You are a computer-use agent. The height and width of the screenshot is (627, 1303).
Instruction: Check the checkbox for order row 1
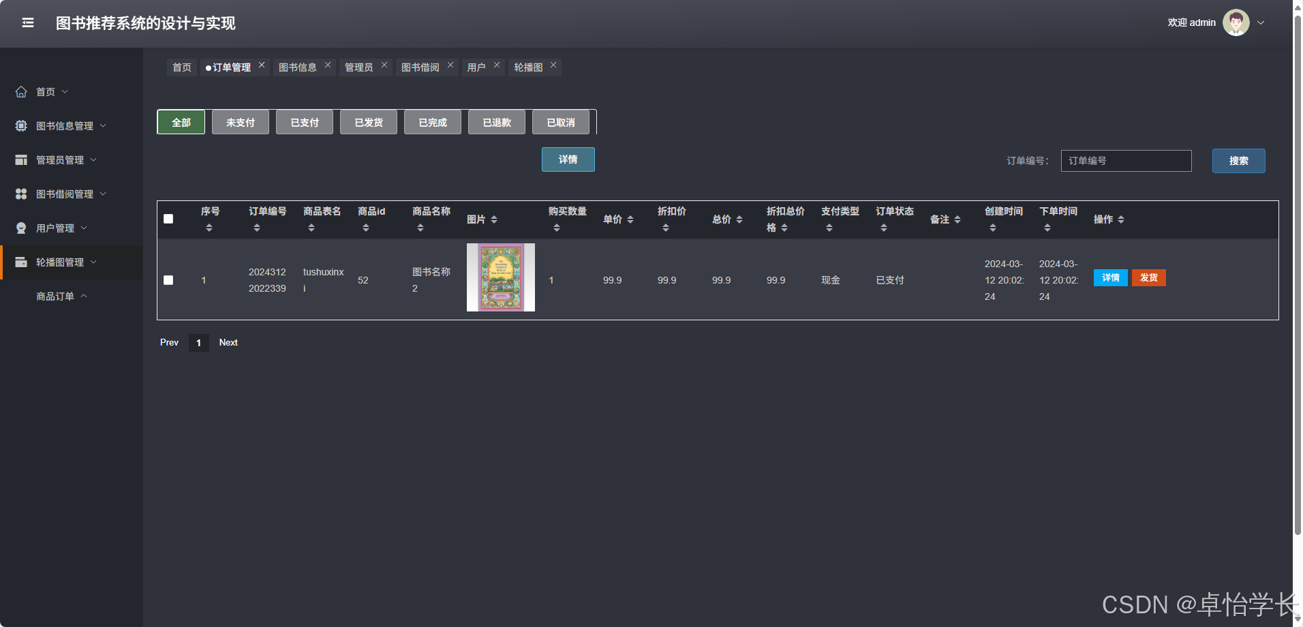coord(168,280)
